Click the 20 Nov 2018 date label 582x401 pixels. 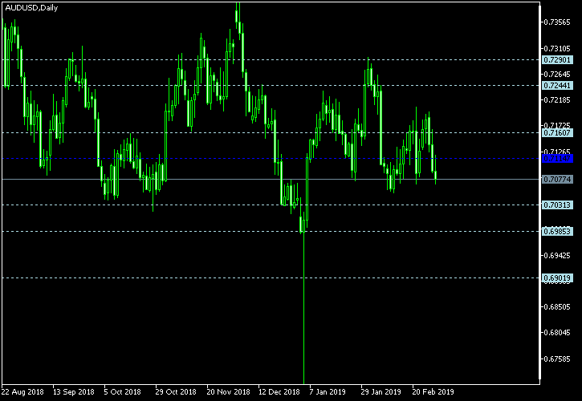[x=228, y=392]
